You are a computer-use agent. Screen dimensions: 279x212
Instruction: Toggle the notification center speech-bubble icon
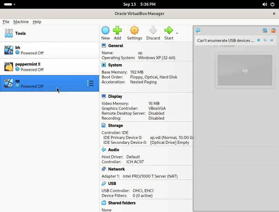(x=198, y=31)
